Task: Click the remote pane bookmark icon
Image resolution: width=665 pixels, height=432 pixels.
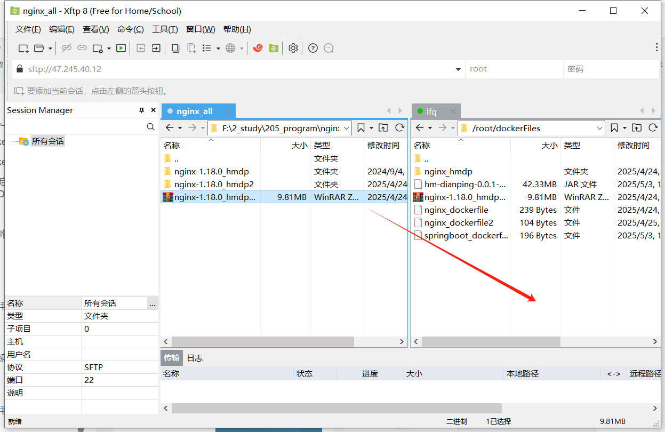Action: pos(614,127)
